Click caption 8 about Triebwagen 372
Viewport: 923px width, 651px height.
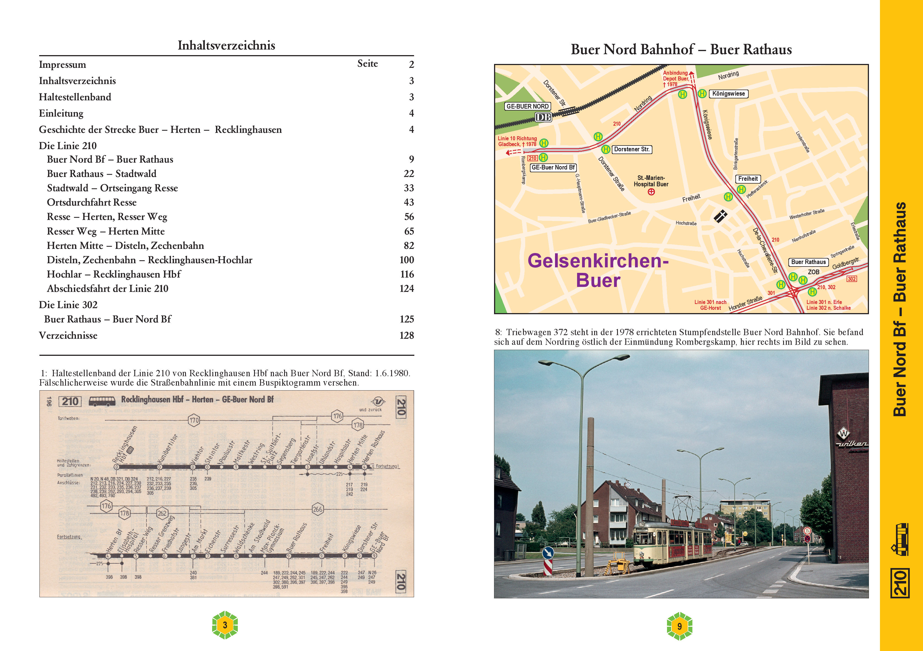pos(679,337)
